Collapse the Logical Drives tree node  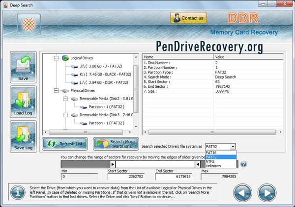coord(56,58)
